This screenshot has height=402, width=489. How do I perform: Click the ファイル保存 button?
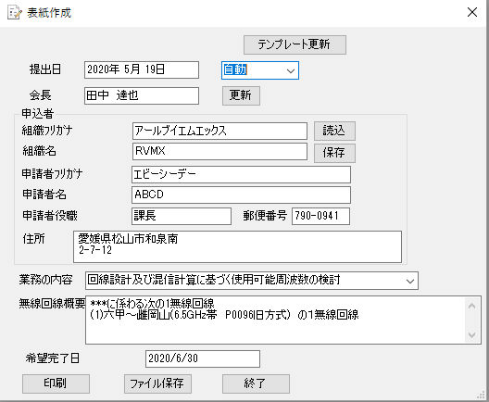coord(157,383)
